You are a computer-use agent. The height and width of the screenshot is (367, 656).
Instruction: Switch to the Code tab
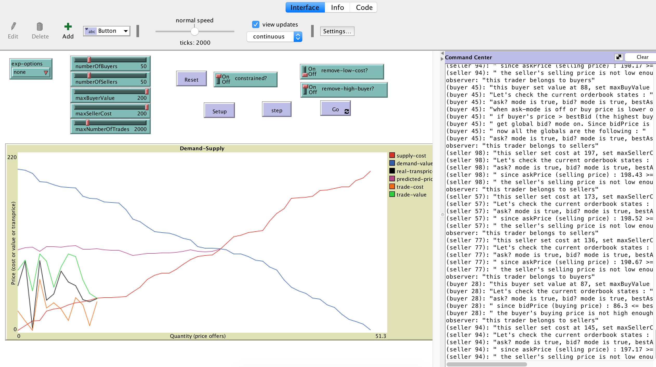(x=364, y=8)
